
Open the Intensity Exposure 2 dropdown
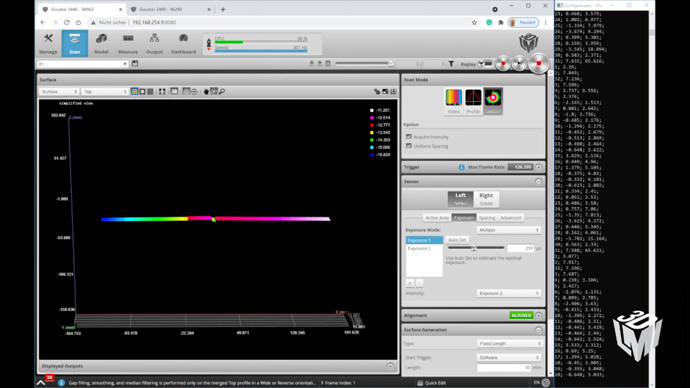pyautogui.click(x=509, y=293)
